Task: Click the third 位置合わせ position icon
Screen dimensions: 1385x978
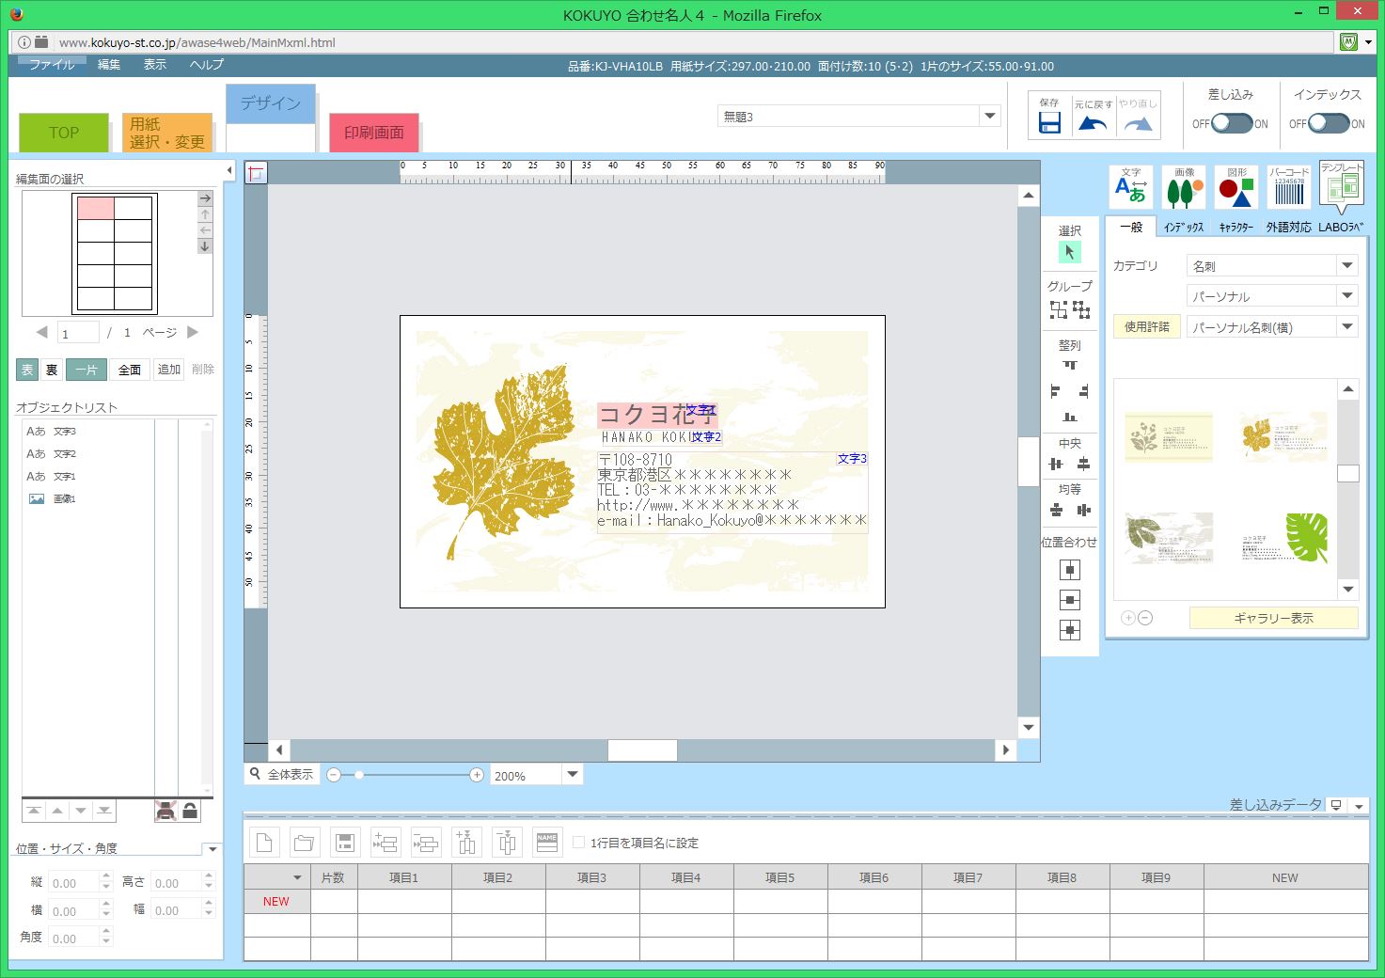Action: pos(1069,630)
